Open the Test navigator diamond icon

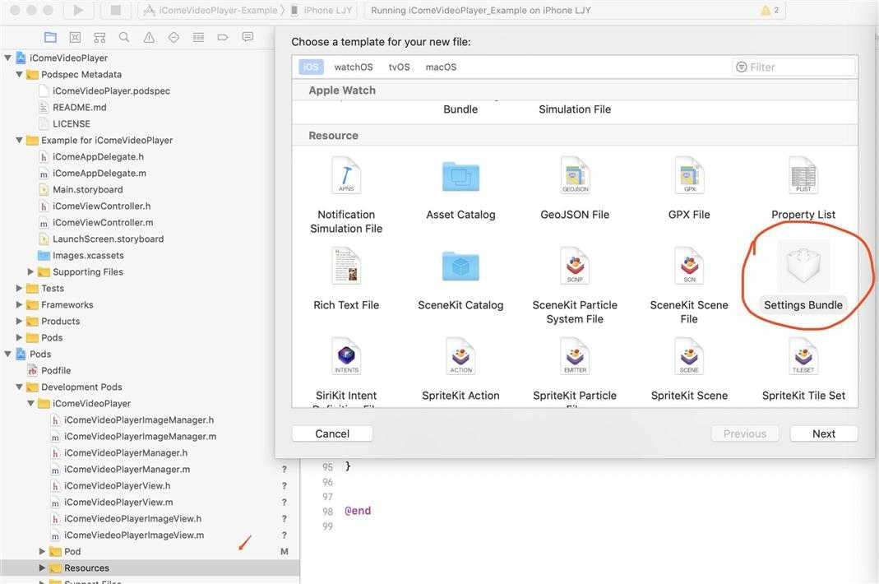click(x=173, y=37)
